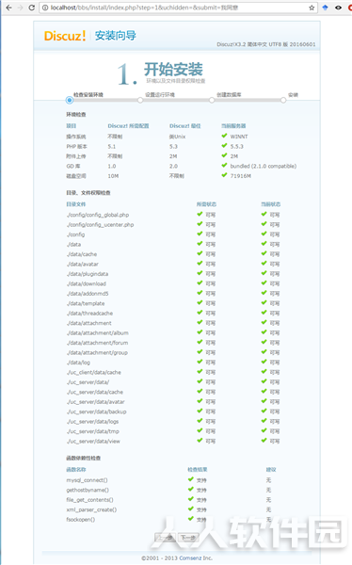The height and width of the screenshot is (565, 352).
Task: Click the 安装向导 header title
Action: tap(115, 36)
